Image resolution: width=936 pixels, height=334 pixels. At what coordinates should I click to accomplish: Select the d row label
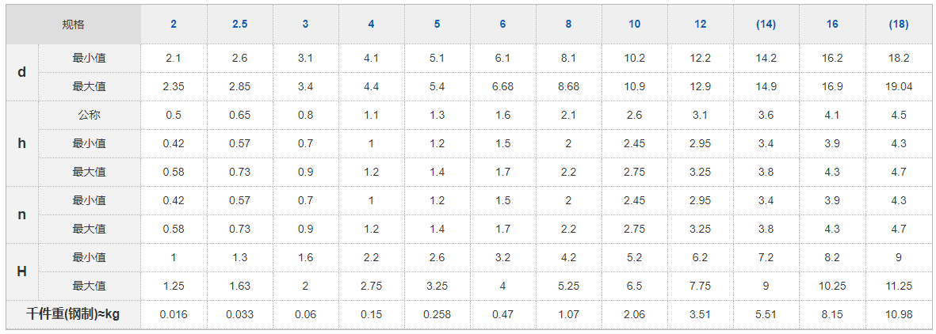click(21, 72)
